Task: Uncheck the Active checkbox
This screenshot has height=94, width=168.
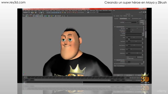Action: [x=126, y=57]
